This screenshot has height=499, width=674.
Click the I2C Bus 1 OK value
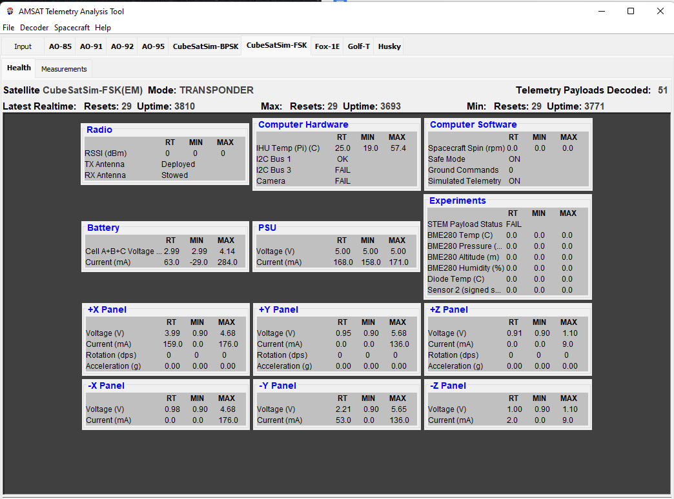pos(343,159)
